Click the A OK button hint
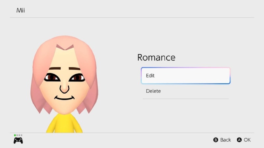Image resolution: width=264 pixels, height=148 pixels. [244, 140]
